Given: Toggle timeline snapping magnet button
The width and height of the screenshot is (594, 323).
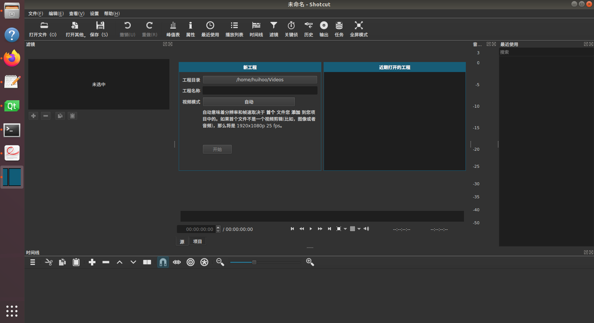Looking at the screenshot, I should (x=163, y=262).
